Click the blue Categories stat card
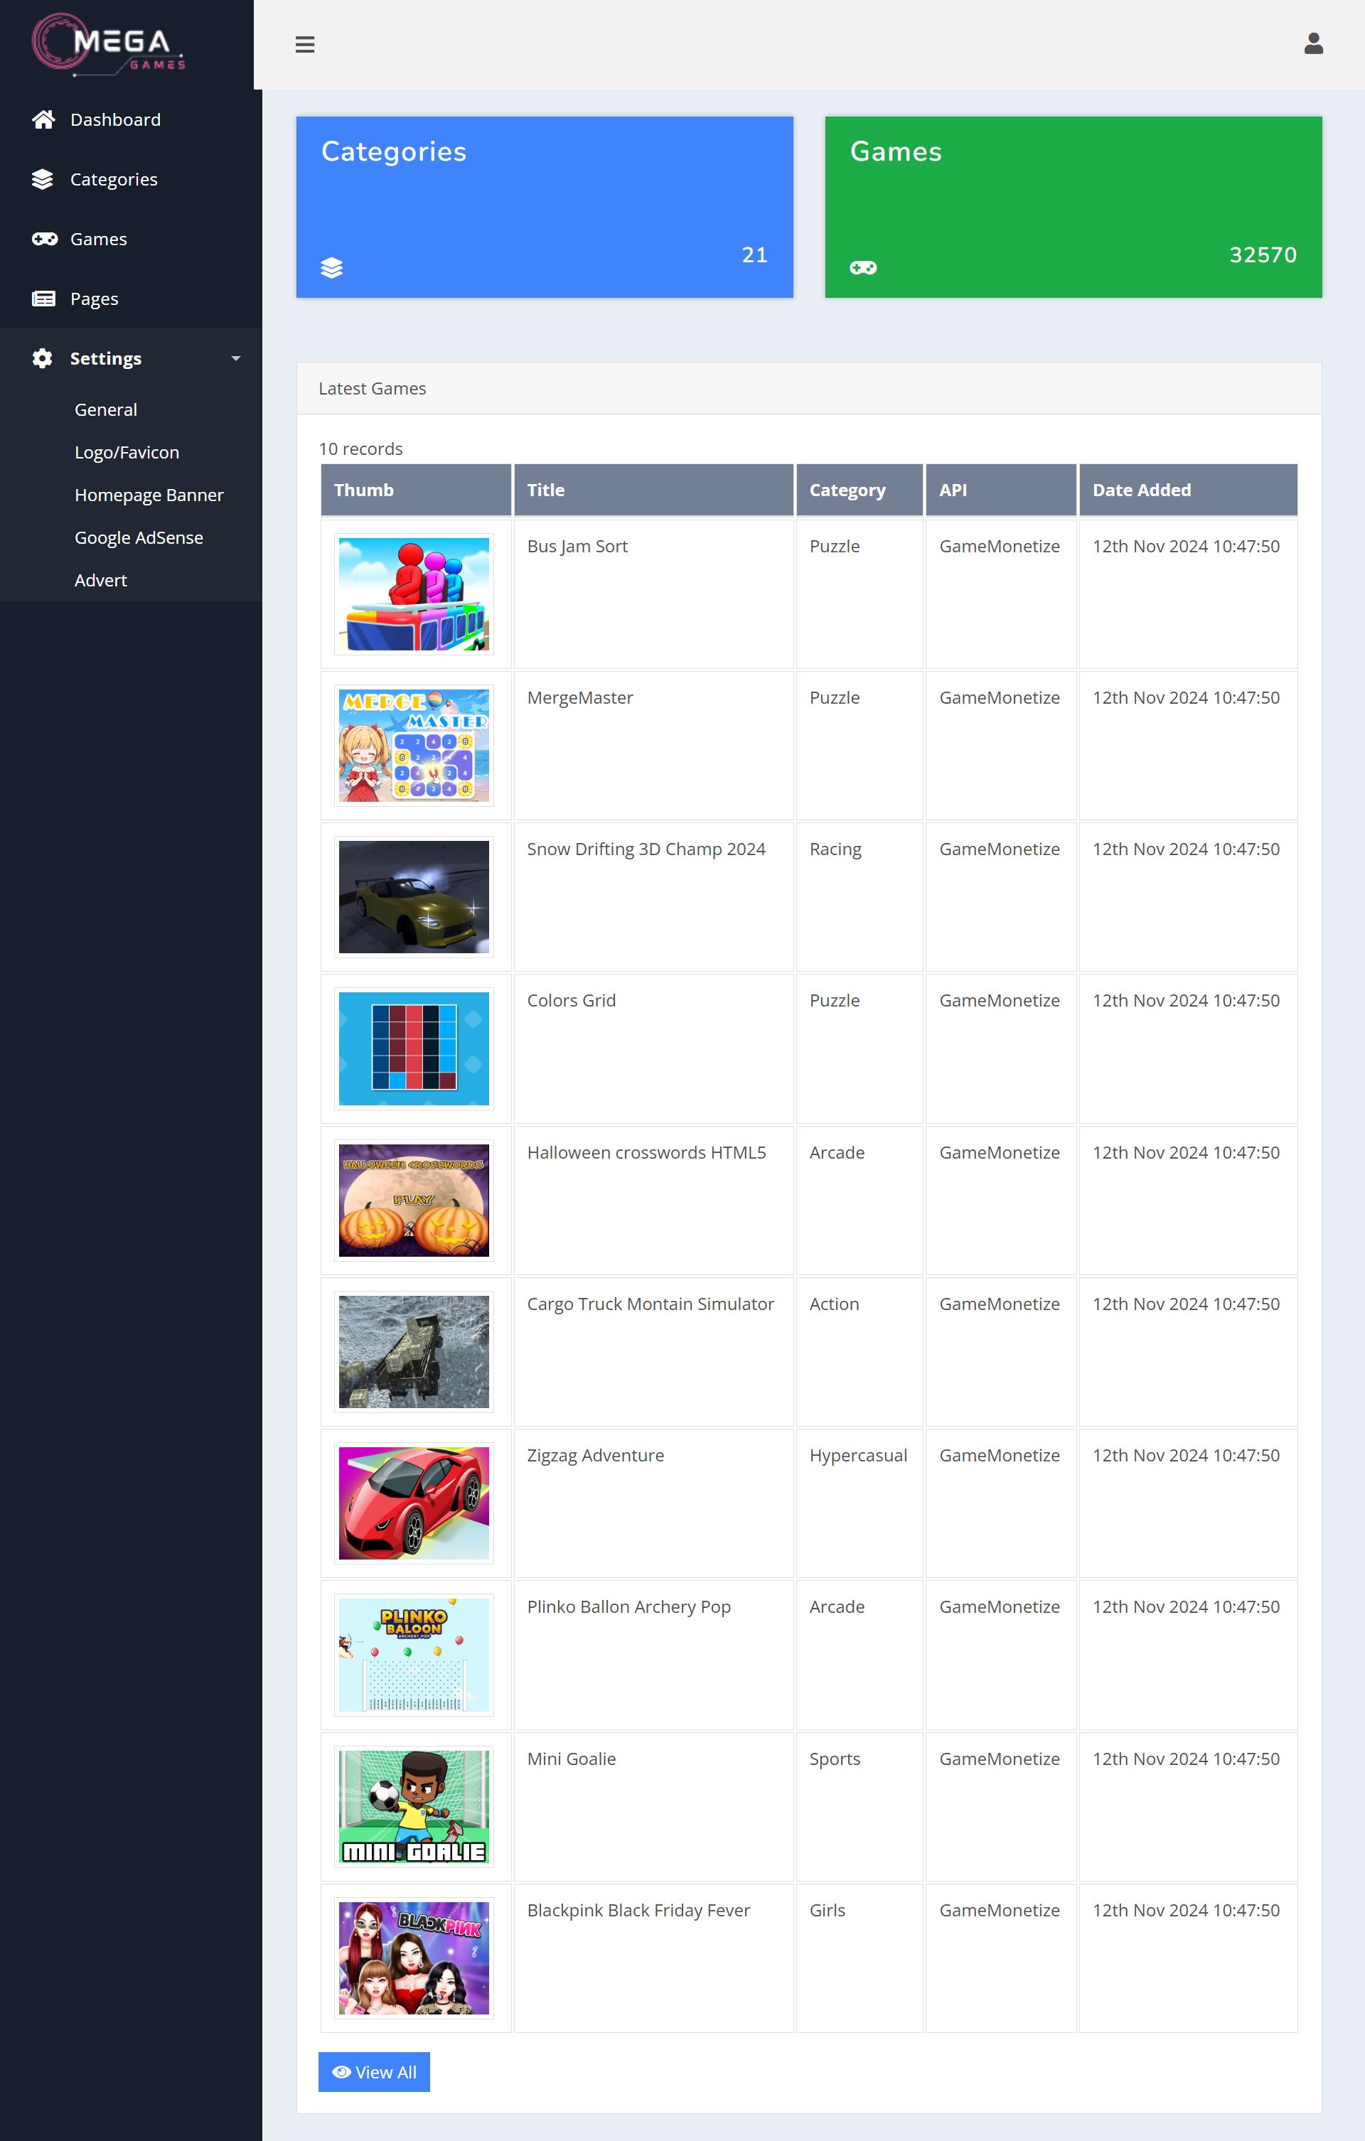The height and width of the screenshot is (2141, 1365). tap(544, 206)
